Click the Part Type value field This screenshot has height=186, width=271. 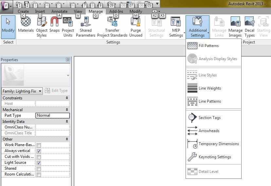coord(53,115)
